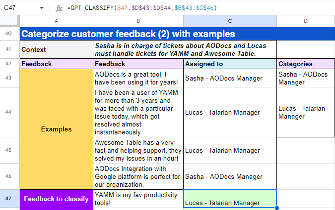Click the purple 'Feedback to classify' cell
This screenshot has height=210, width=335.
pos(57,199)
